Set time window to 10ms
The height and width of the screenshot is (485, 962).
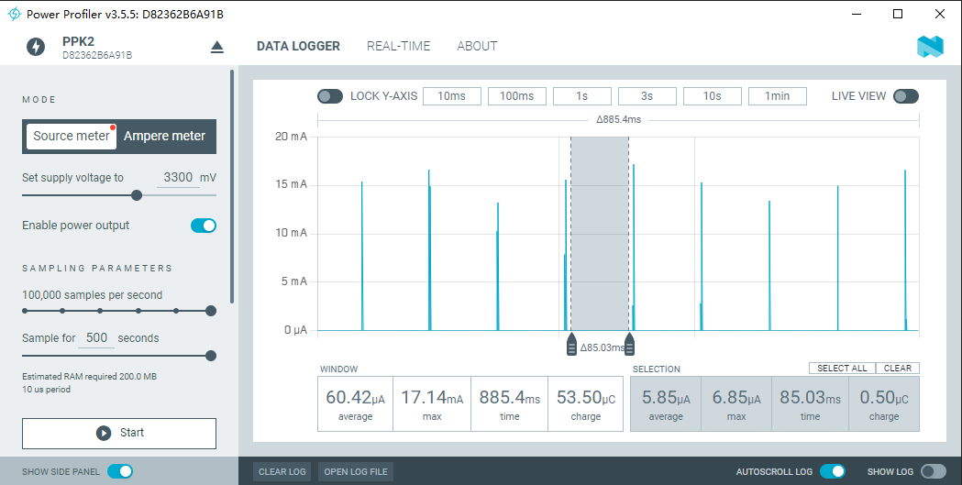coord(451,96)
